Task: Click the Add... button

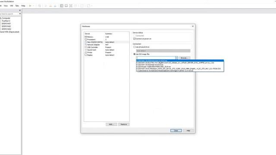Action: tap(111, 124)
